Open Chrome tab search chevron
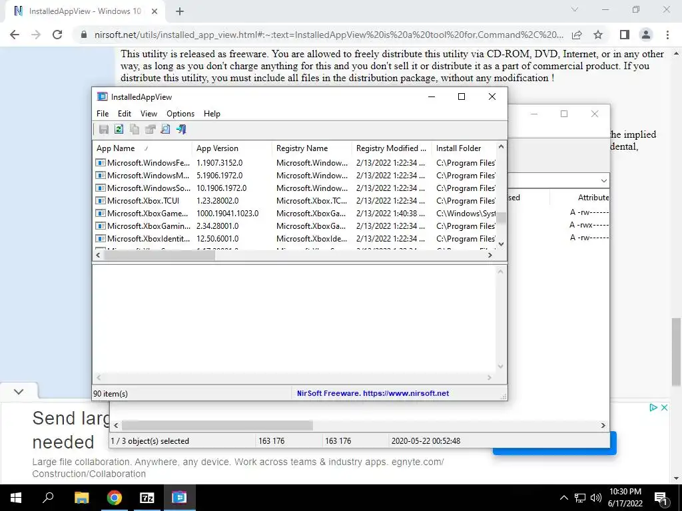The image size is (682, 511). pyautogui.click(x=575, y=9)
